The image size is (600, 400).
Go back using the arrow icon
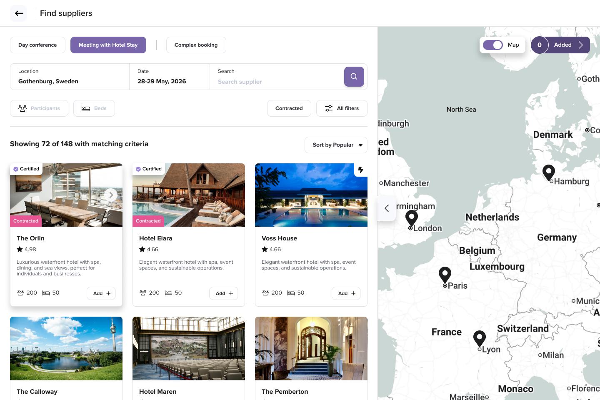[18, 13]
